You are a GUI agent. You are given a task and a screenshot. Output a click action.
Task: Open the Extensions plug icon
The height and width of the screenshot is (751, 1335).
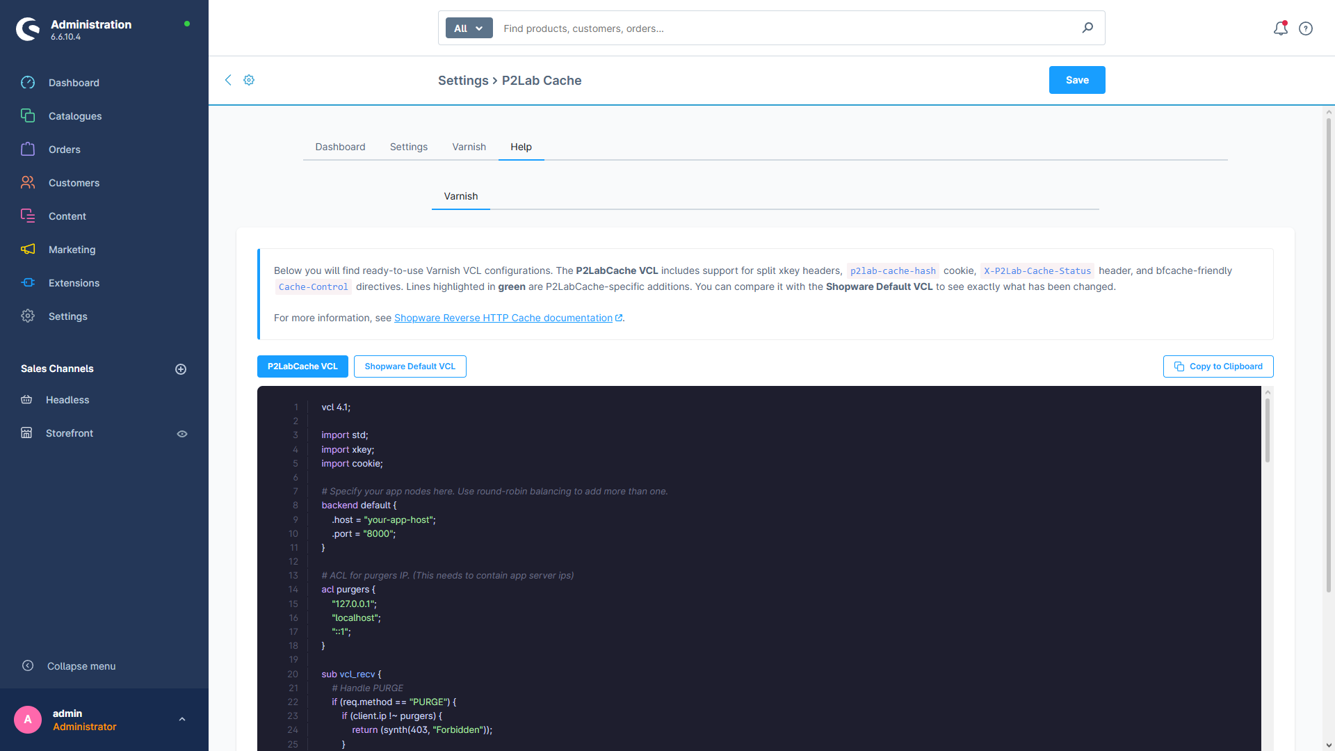[x=28, y=283]
